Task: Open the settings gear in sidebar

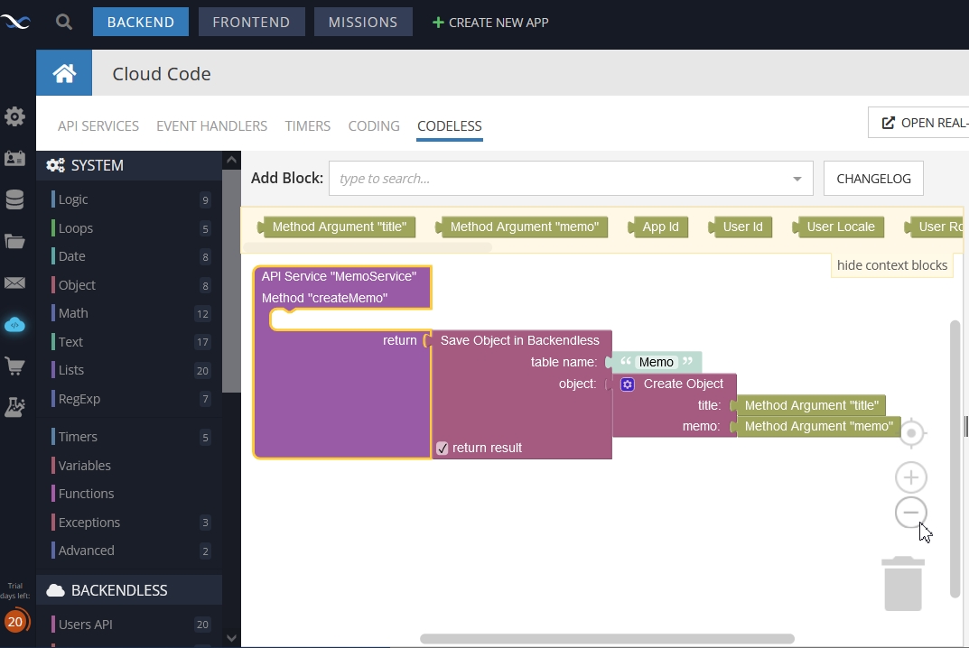Action: tap(14, 116)
